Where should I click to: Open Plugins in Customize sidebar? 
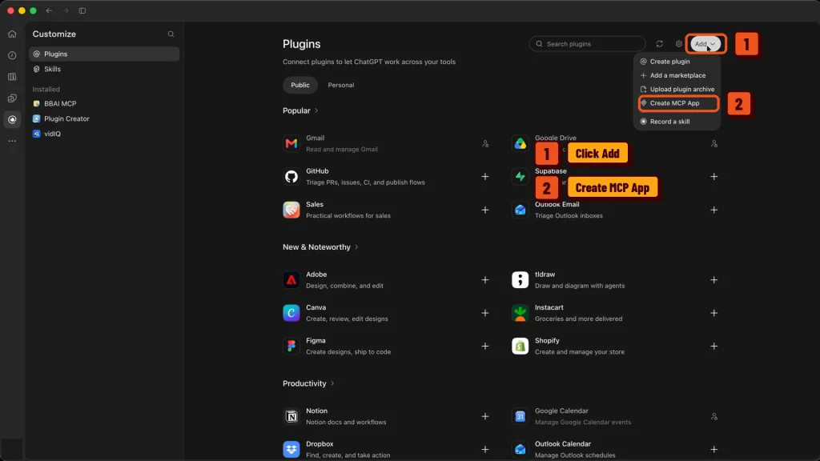pos(104,54)
